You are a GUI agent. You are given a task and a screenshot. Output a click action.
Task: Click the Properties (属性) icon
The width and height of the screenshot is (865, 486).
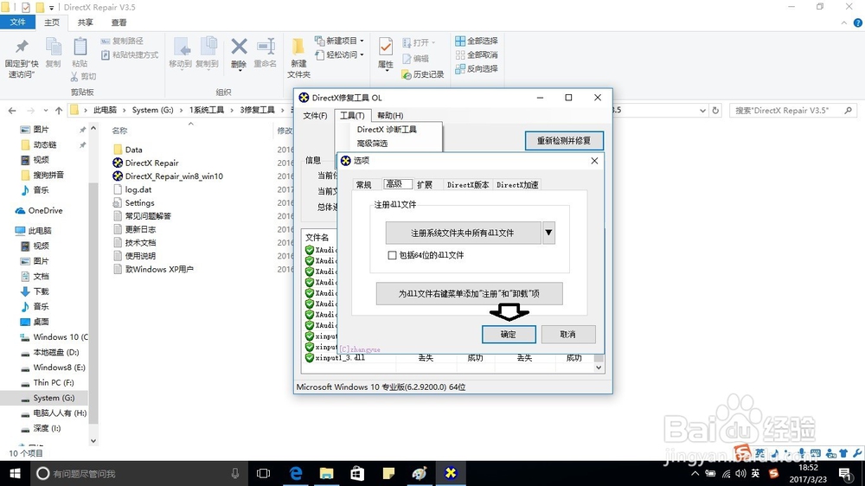386,48
